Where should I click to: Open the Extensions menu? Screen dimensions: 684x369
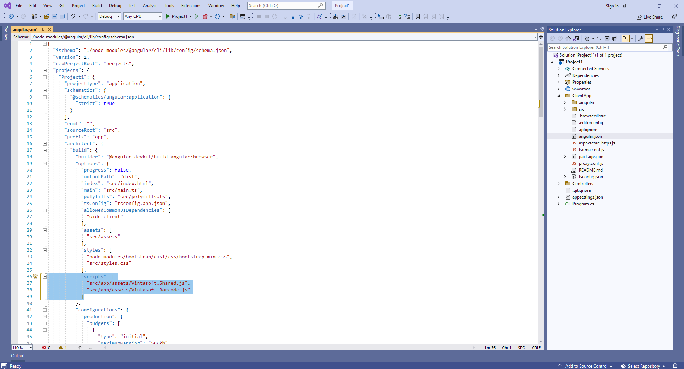[x=191, y=6]
